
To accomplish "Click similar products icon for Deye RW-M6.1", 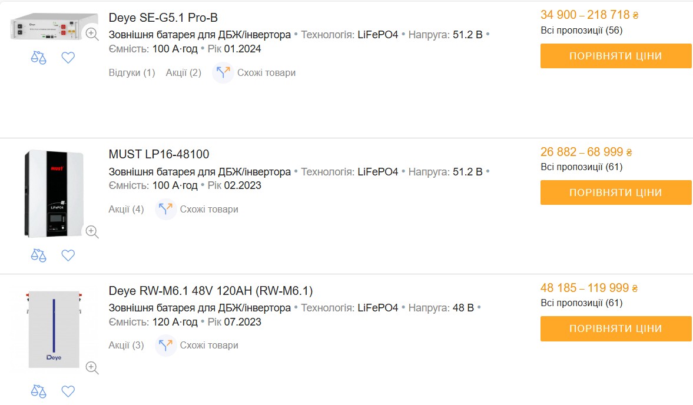I will click(x=166, y=346).
